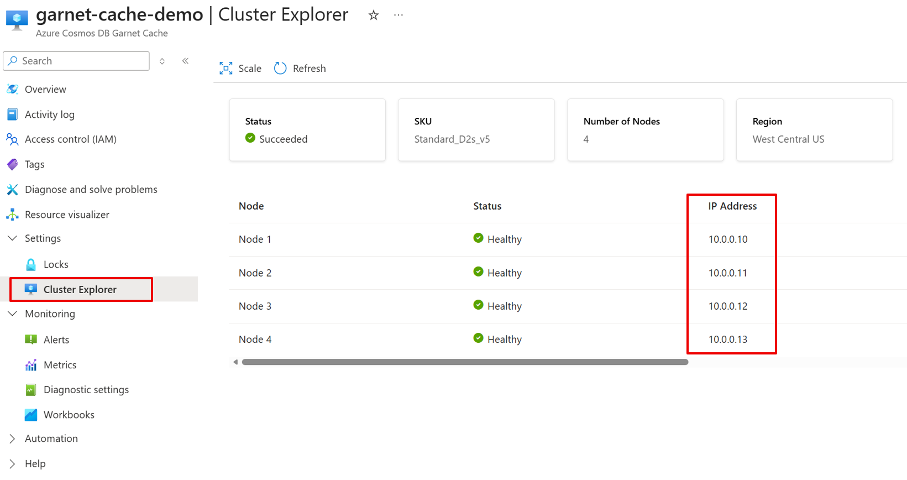Select the Node 1 row label
Image resolution: width=907 pixels, height=480 pixels.
255,239
